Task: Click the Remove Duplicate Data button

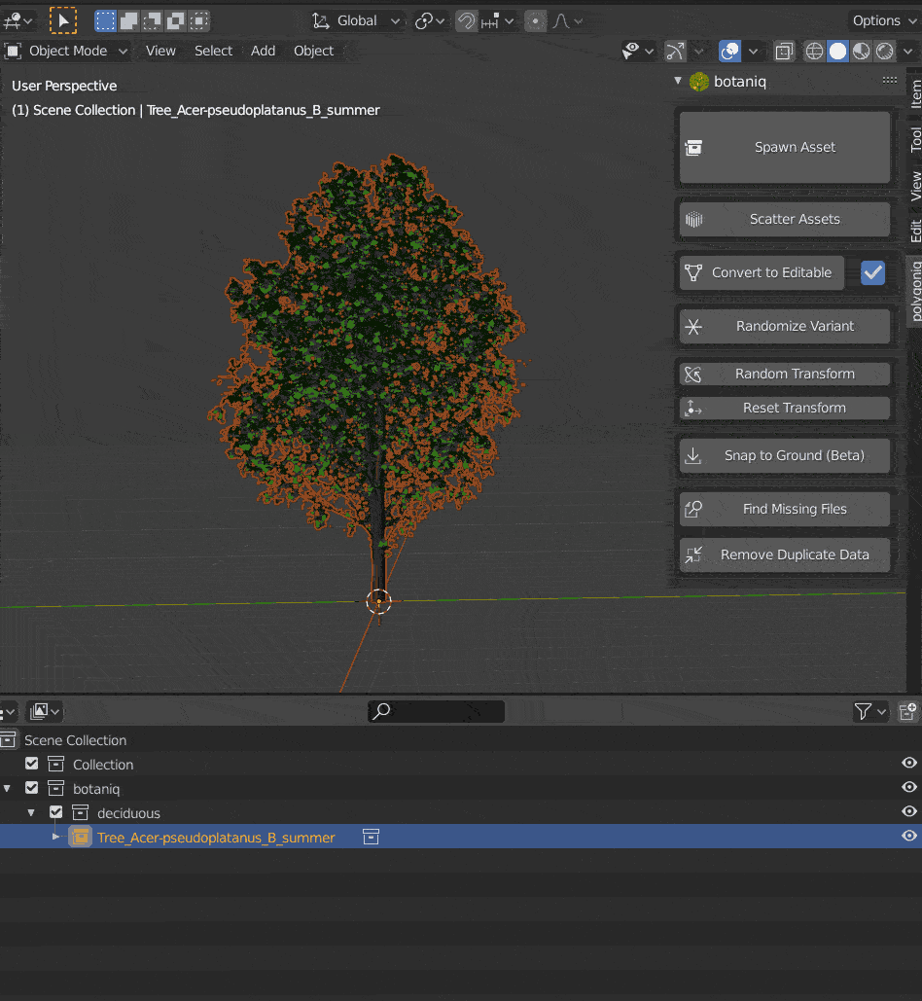Action: click(784, 554)
